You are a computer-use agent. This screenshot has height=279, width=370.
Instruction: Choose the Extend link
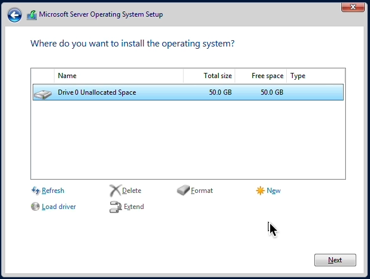tap(134, 207)
